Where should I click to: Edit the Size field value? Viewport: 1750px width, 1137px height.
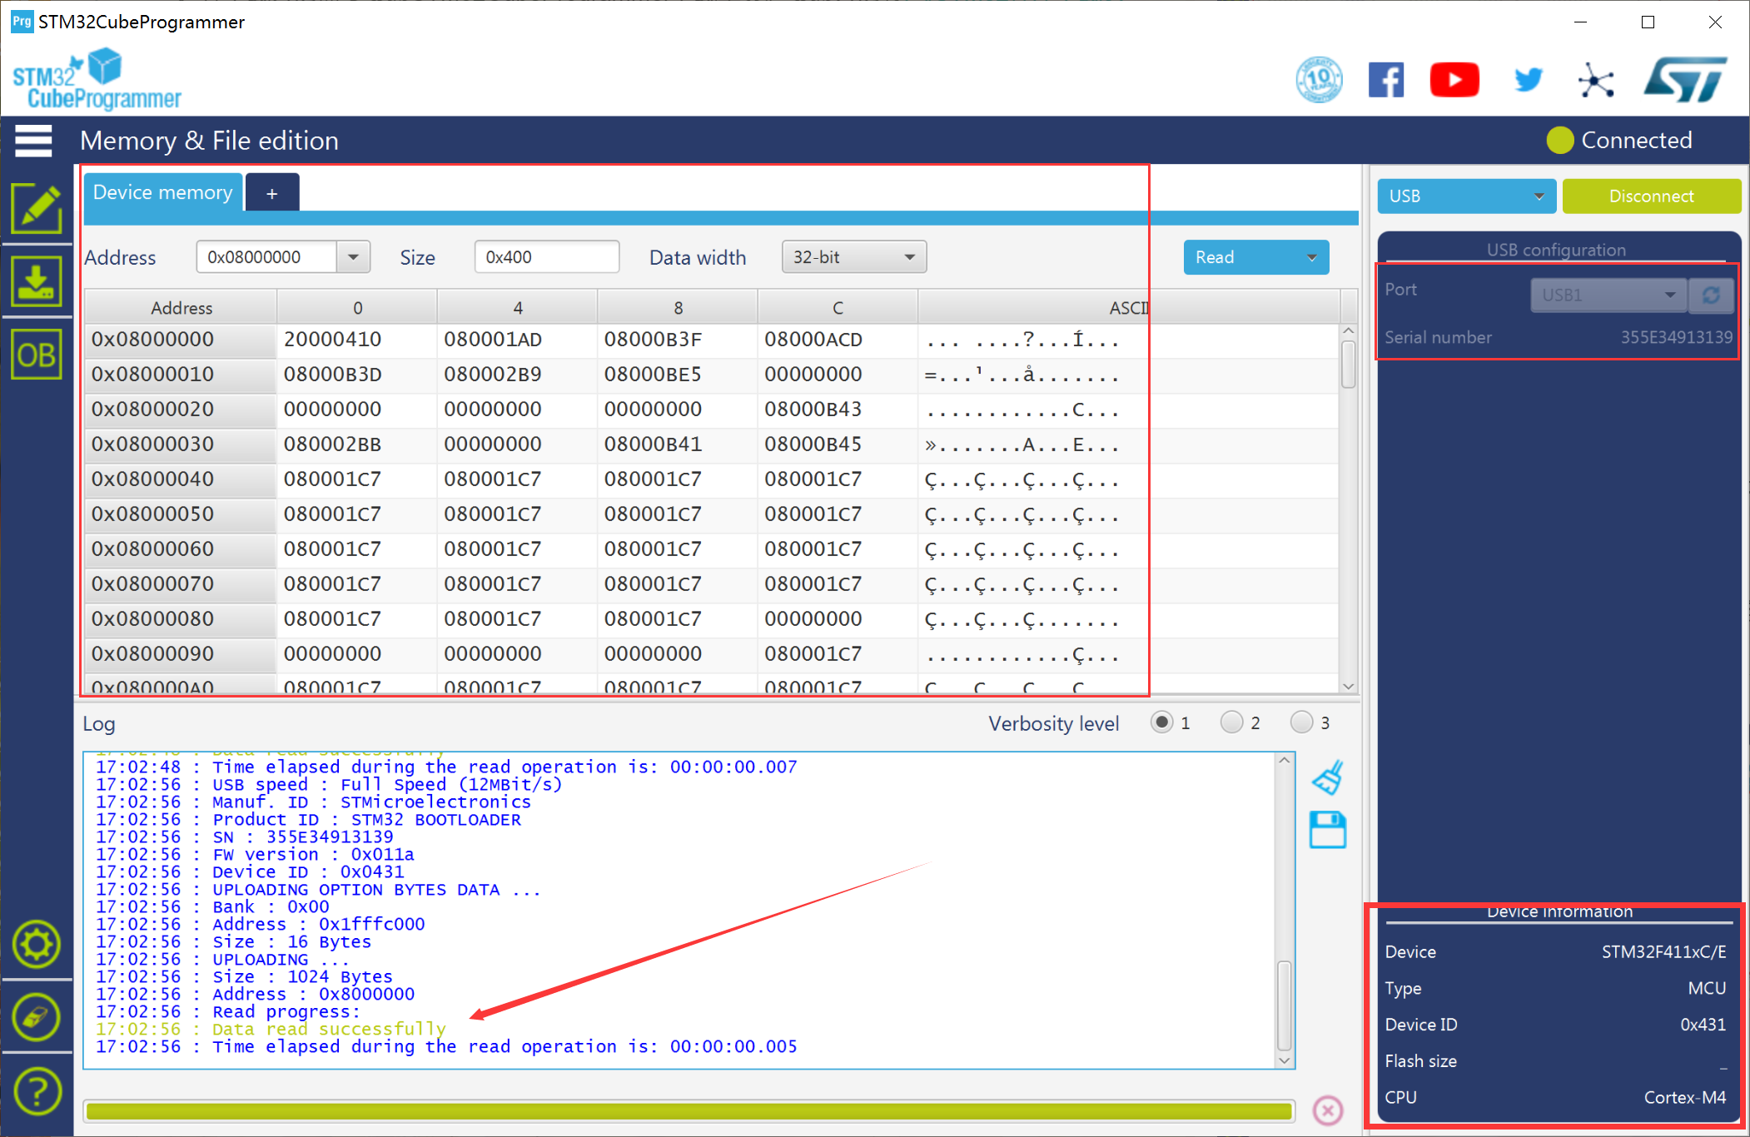click(546, 256)
